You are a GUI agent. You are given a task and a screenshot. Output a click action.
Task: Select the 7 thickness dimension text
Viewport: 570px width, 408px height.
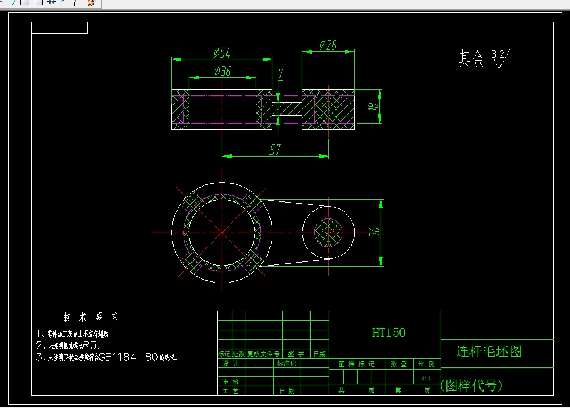click(280, 74)
